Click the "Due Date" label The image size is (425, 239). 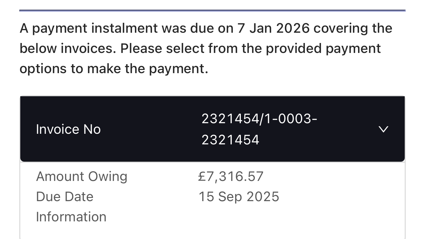pyautogui.click(x=65, y=197)
